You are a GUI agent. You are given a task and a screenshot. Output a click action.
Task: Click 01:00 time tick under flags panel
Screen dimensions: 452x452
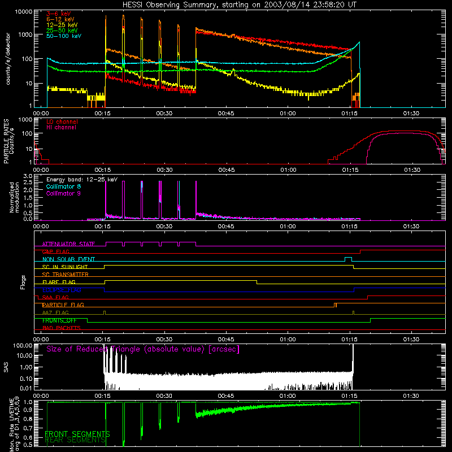tap(288, 340)
